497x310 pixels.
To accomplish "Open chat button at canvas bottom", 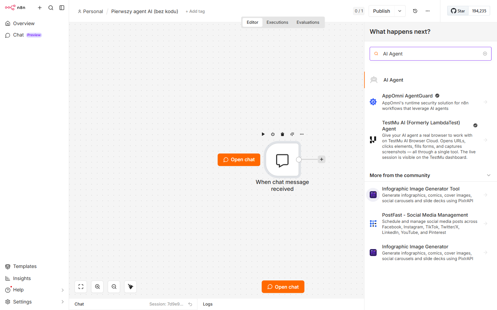I will [283, 287].
